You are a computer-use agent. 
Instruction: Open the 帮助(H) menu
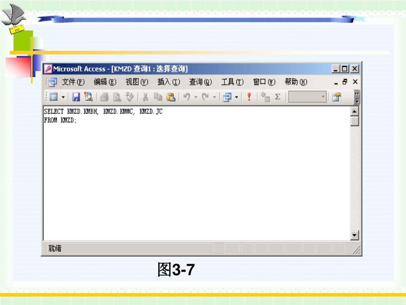pos(296,82)
